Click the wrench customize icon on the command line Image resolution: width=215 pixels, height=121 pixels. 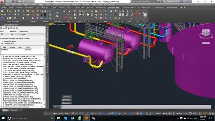coord(59,107)
